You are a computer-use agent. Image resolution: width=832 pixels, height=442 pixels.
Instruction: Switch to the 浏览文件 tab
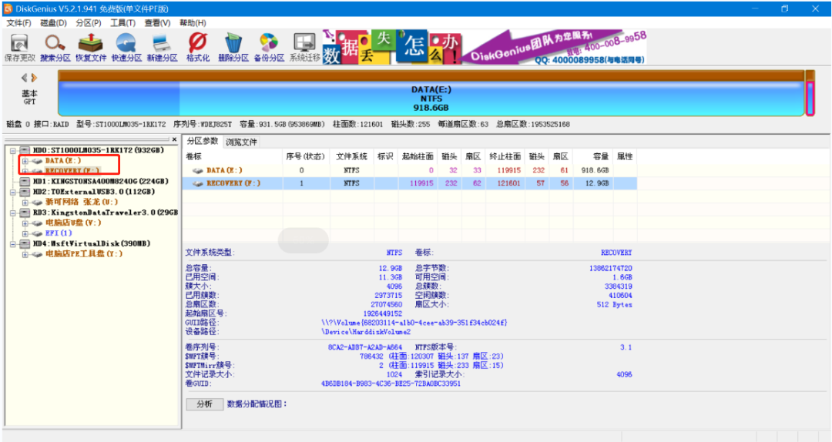241,142
